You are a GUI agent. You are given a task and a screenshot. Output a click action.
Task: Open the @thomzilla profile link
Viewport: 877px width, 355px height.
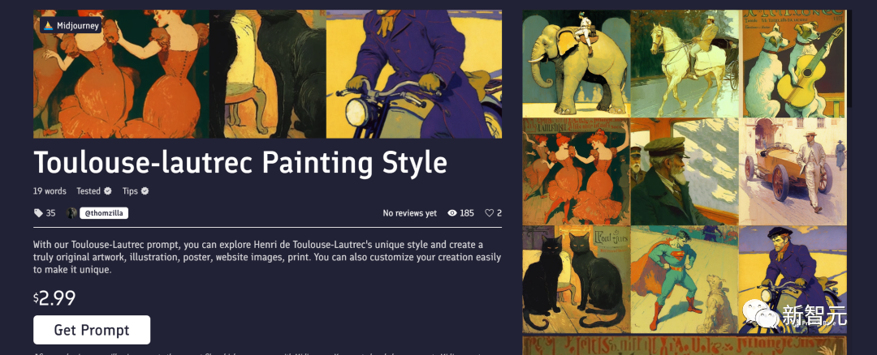pos(104,212)
